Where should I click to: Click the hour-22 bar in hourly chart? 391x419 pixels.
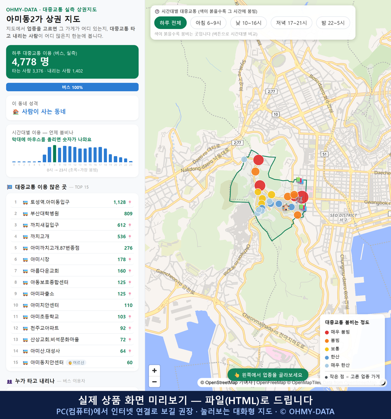126,160
